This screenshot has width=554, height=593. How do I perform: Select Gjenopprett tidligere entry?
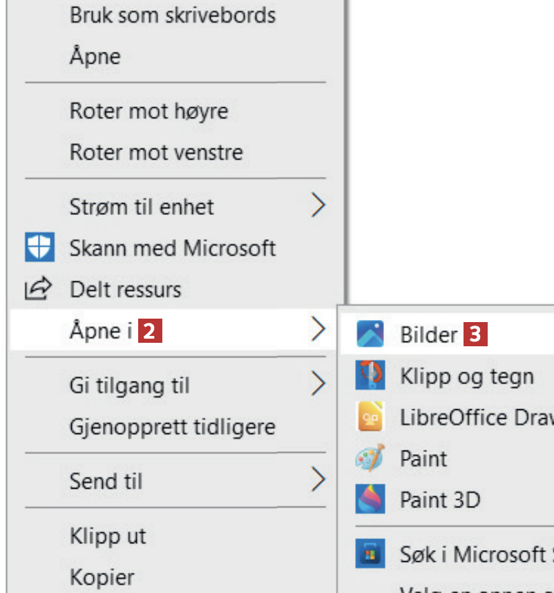[x=172, y=426]
